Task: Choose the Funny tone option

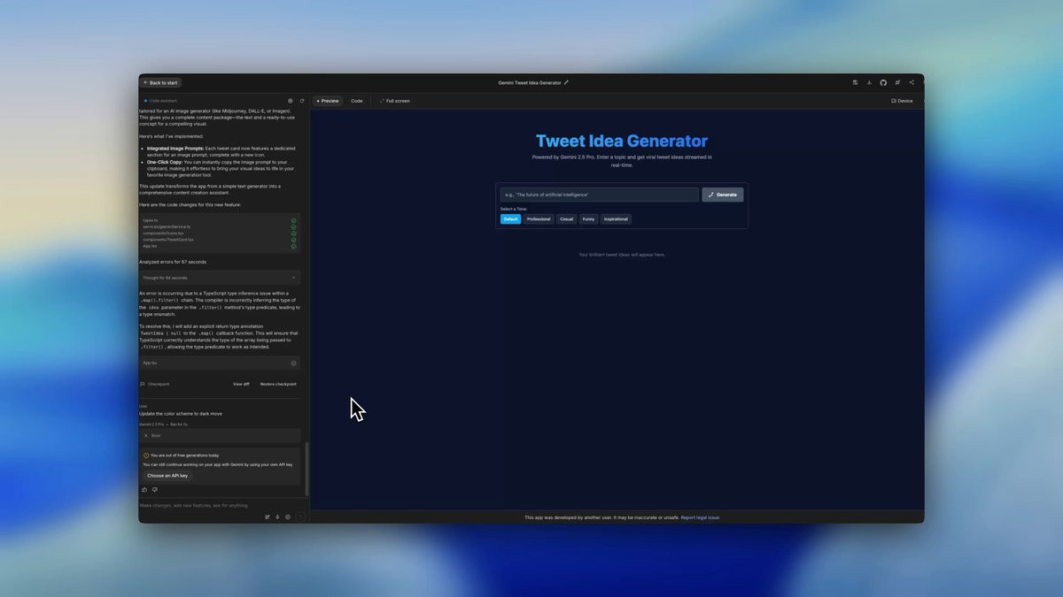Action: tap(588, 218)
